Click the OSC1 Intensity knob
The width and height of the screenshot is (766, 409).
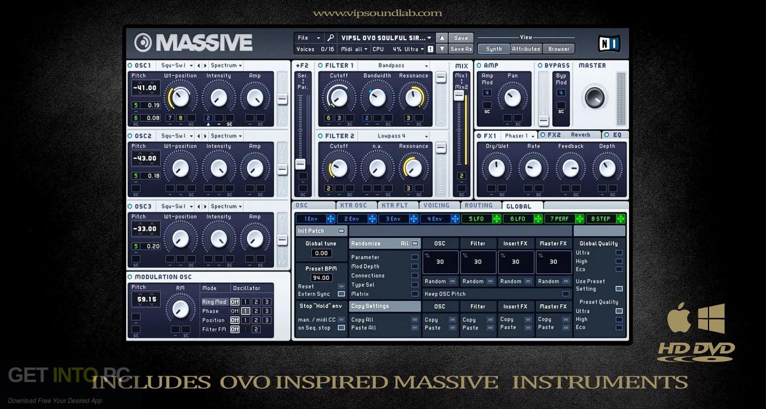coord(218,97)
